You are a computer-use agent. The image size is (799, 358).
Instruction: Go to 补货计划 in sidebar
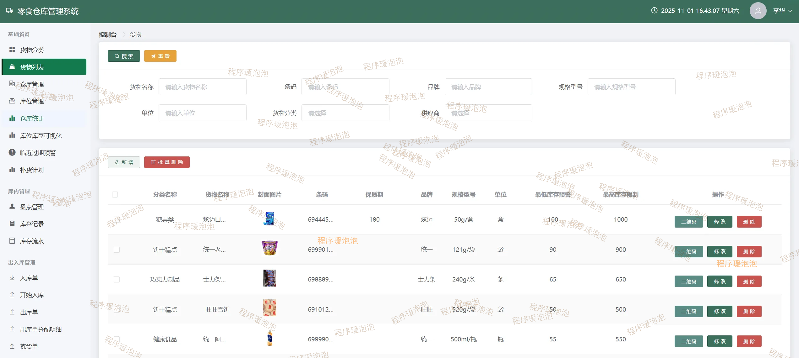32,170
